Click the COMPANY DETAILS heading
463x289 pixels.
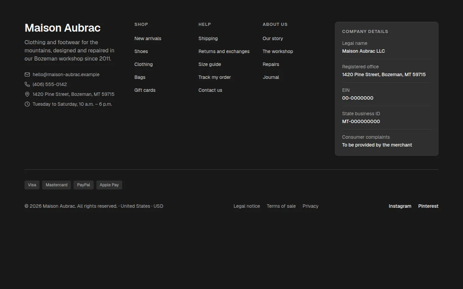[x=365, y=31]
